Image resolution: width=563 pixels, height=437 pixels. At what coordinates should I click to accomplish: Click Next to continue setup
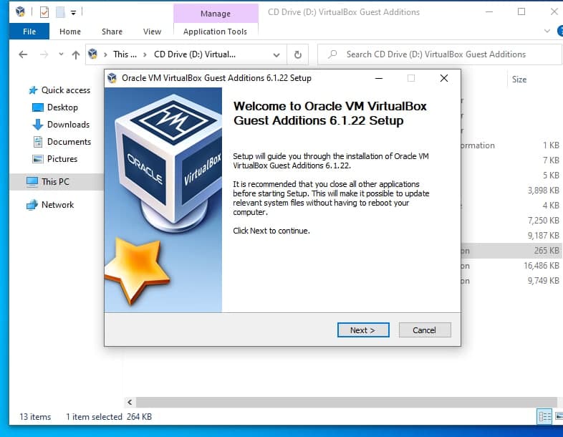(363, 330)
